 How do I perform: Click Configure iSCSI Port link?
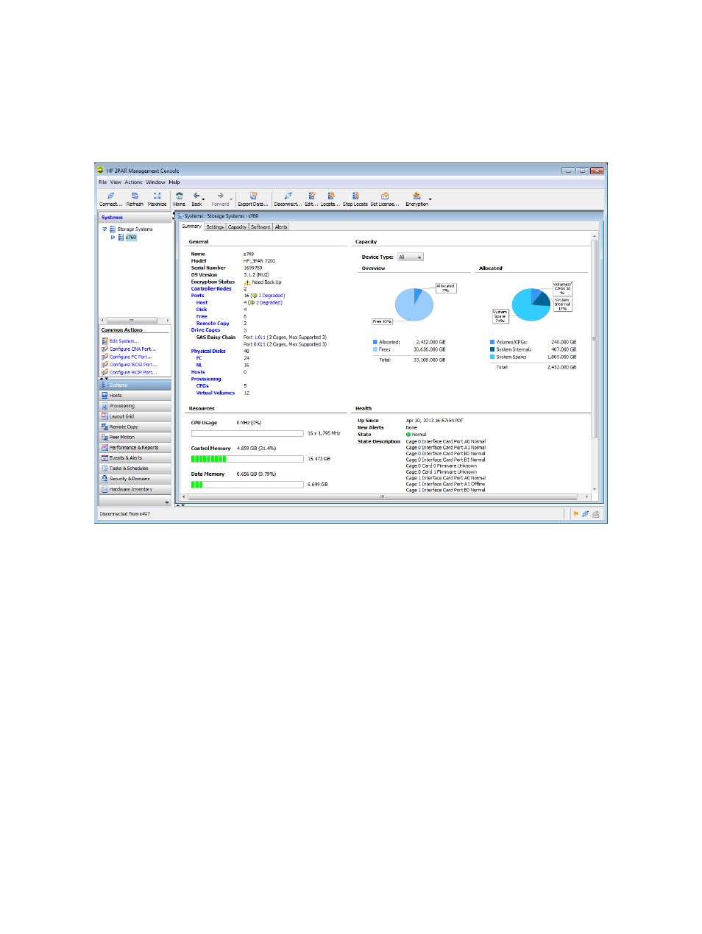pyautogui.click(x=133, y=365)
